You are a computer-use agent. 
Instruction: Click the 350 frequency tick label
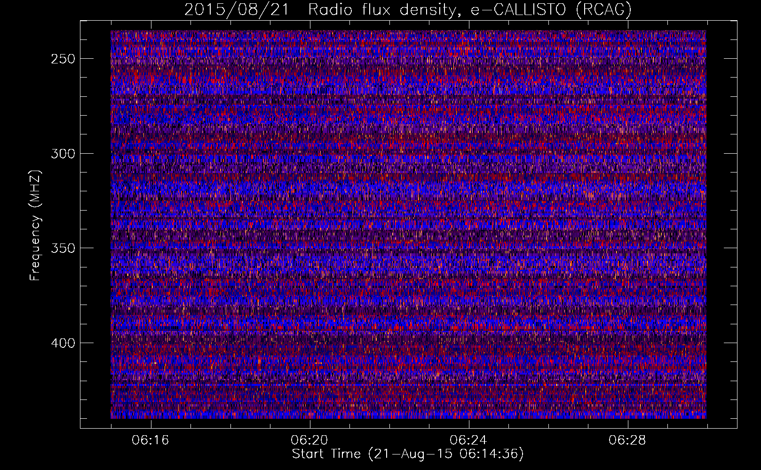point(63,248)
